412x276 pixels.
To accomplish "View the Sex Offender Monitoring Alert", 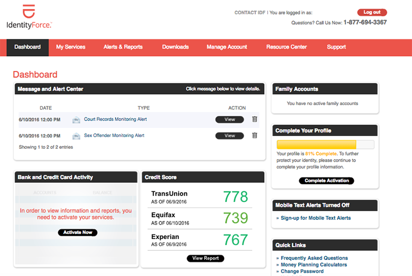I will coord(229,136).
